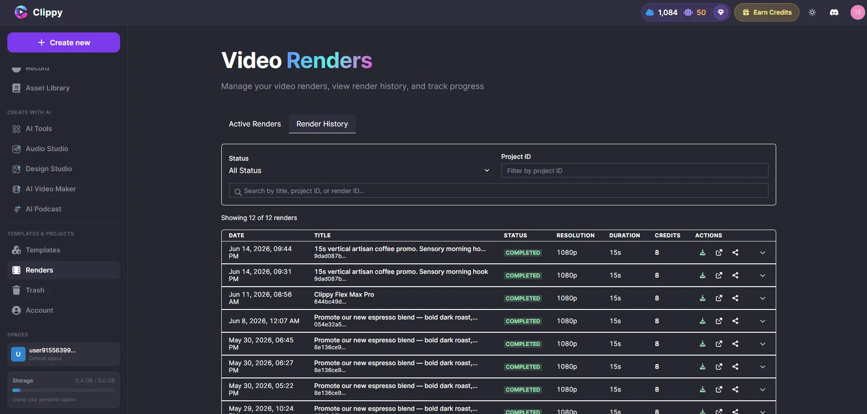Expand the Jun 8 12:07 AM render row
The width and height of the screenshot is (867, 414).
coord(763,321)
